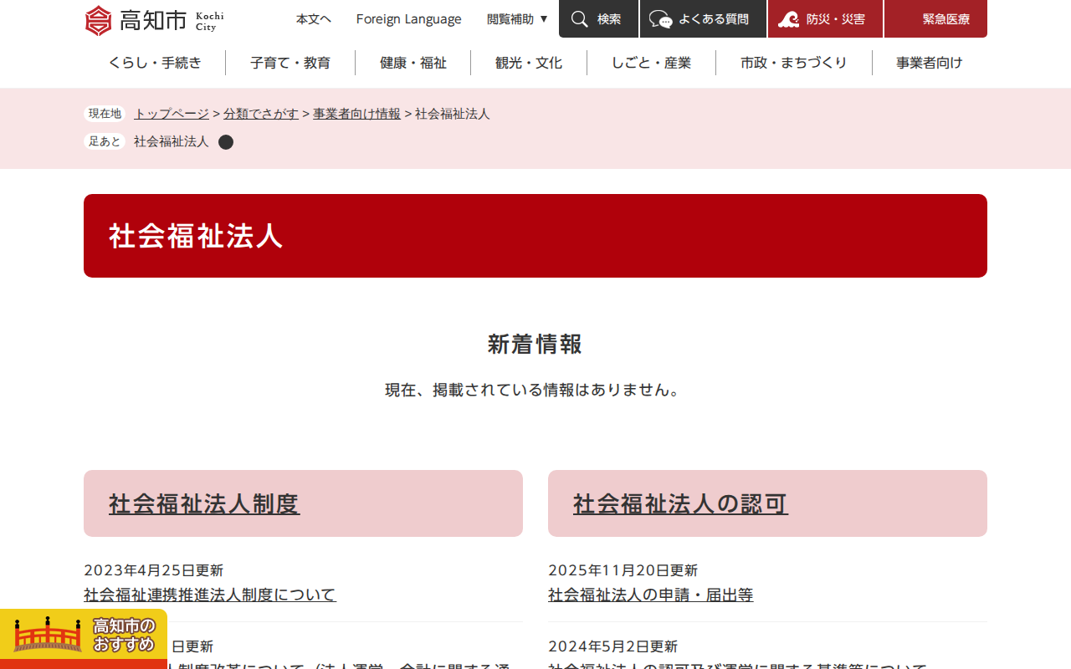Click the dark circle next to 足あと entry
The image size is (1071, 669).
point(226,142)
